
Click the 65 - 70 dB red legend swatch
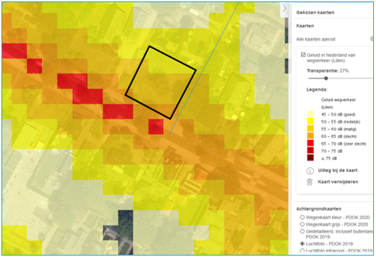click(310, 143)
